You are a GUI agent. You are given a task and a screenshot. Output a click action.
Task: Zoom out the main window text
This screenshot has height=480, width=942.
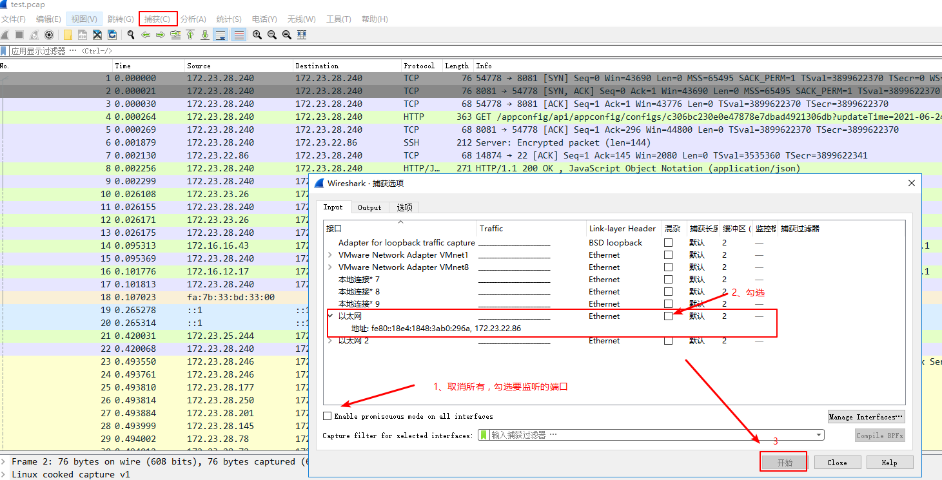click(272, 35)
